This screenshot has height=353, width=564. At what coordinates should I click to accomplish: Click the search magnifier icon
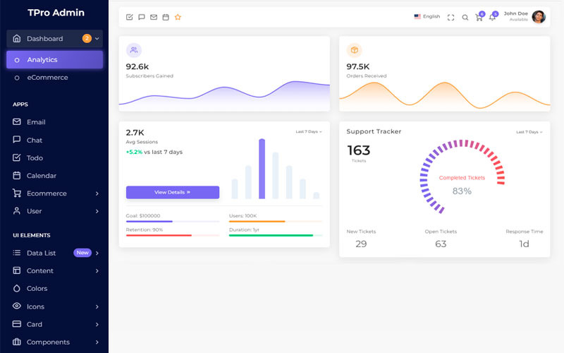pyautogui.click(x=465, y=17)
